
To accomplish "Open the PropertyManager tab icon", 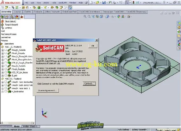I will coord(7,17).
